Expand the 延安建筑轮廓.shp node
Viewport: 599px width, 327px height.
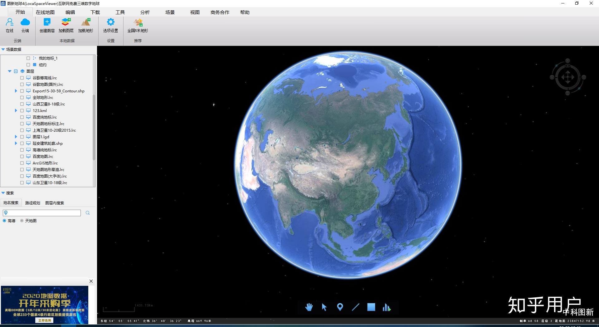16,143
